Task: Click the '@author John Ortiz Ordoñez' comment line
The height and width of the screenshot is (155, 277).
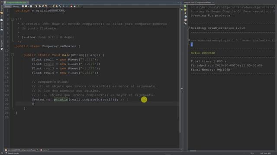Action: pos(46,37)
